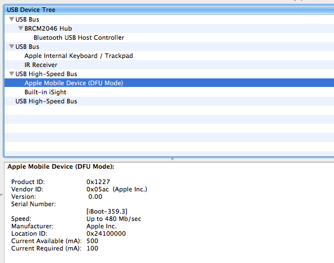334x263 pixels.
Task: Click the serial number text [iBoot-359.3]
Action: (107, 211)
